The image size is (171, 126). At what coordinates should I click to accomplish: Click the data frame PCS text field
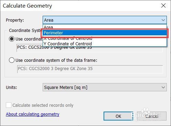point(90,69)
